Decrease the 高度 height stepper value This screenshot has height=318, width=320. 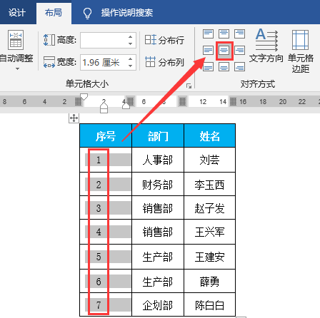(130, 43)
